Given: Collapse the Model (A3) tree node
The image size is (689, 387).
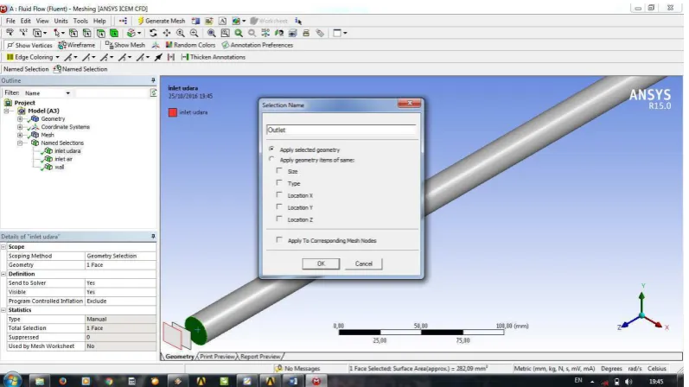Looking at the screenshot, I should pos(7,111).
